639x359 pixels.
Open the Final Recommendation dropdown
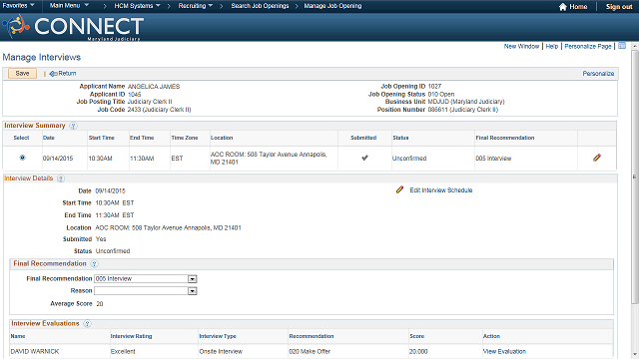pos(193,279)
